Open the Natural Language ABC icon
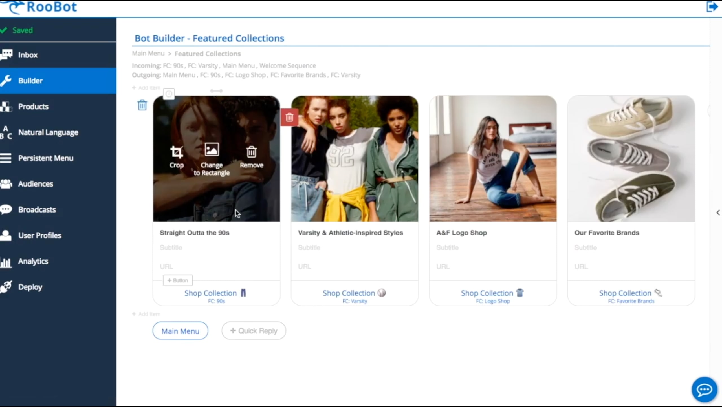Screen dimensions: 722x407 tap(6, 132)
